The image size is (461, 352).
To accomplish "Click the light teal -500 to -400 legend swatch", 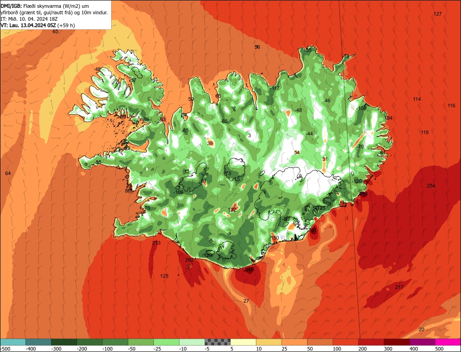I will (x=12, y=342).
